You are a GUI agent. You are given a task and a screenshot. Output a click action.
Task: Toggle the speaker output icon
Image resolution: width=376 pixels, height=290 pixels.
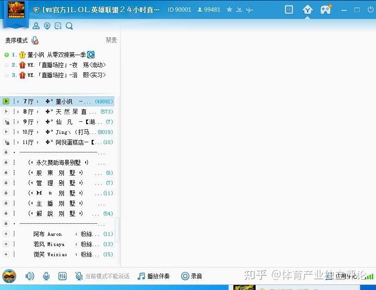coord(30,276)
